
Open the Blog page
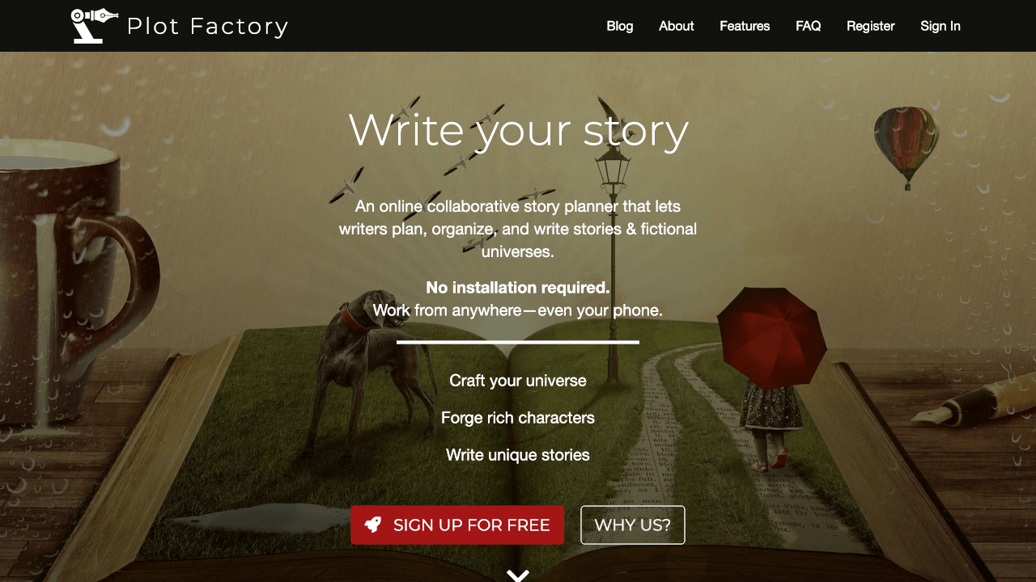(x=620, y=26)
